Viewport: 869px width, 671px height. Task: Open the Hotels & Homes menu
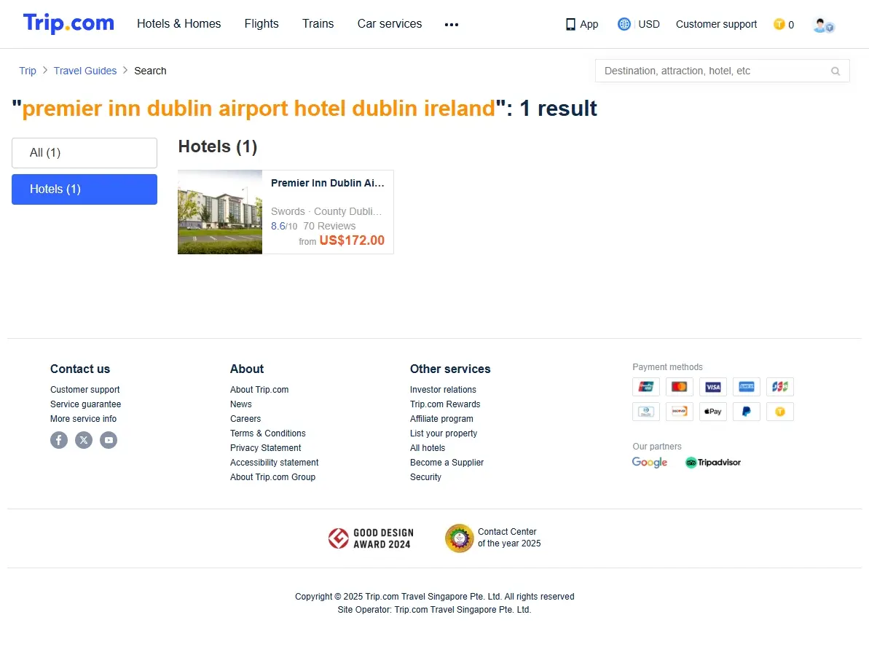[x=178, y=24]
